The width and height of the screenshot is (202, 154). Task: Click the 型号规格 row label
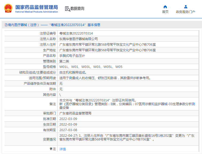tap(49, 67)
